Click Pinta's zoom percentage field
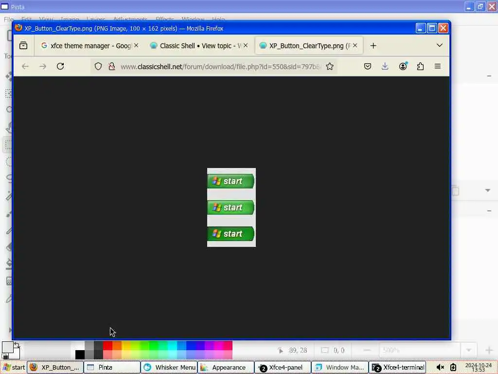The image size is (498, 374). [x=419, y=350]
